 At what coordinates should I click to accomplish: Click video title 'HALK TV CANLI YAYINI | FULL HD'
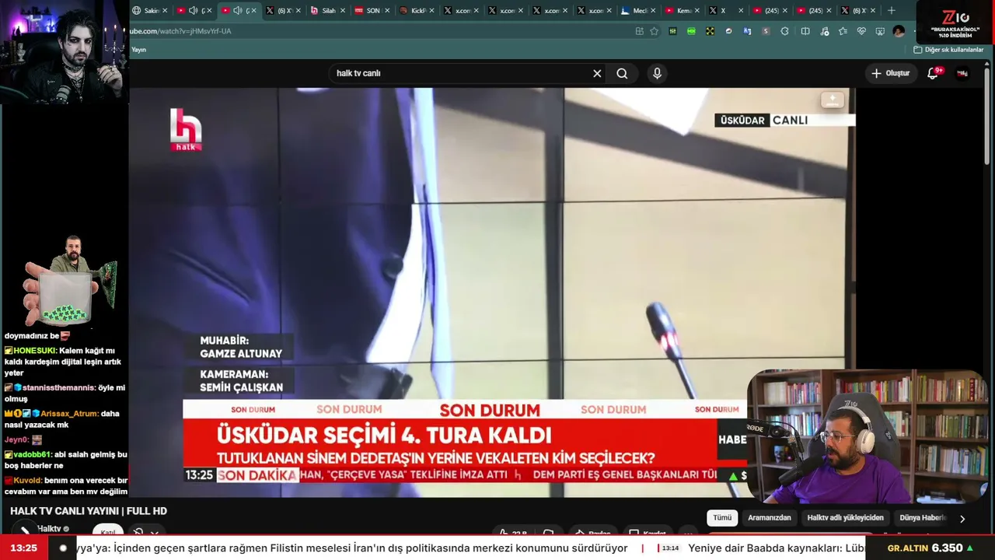[89, 511]
